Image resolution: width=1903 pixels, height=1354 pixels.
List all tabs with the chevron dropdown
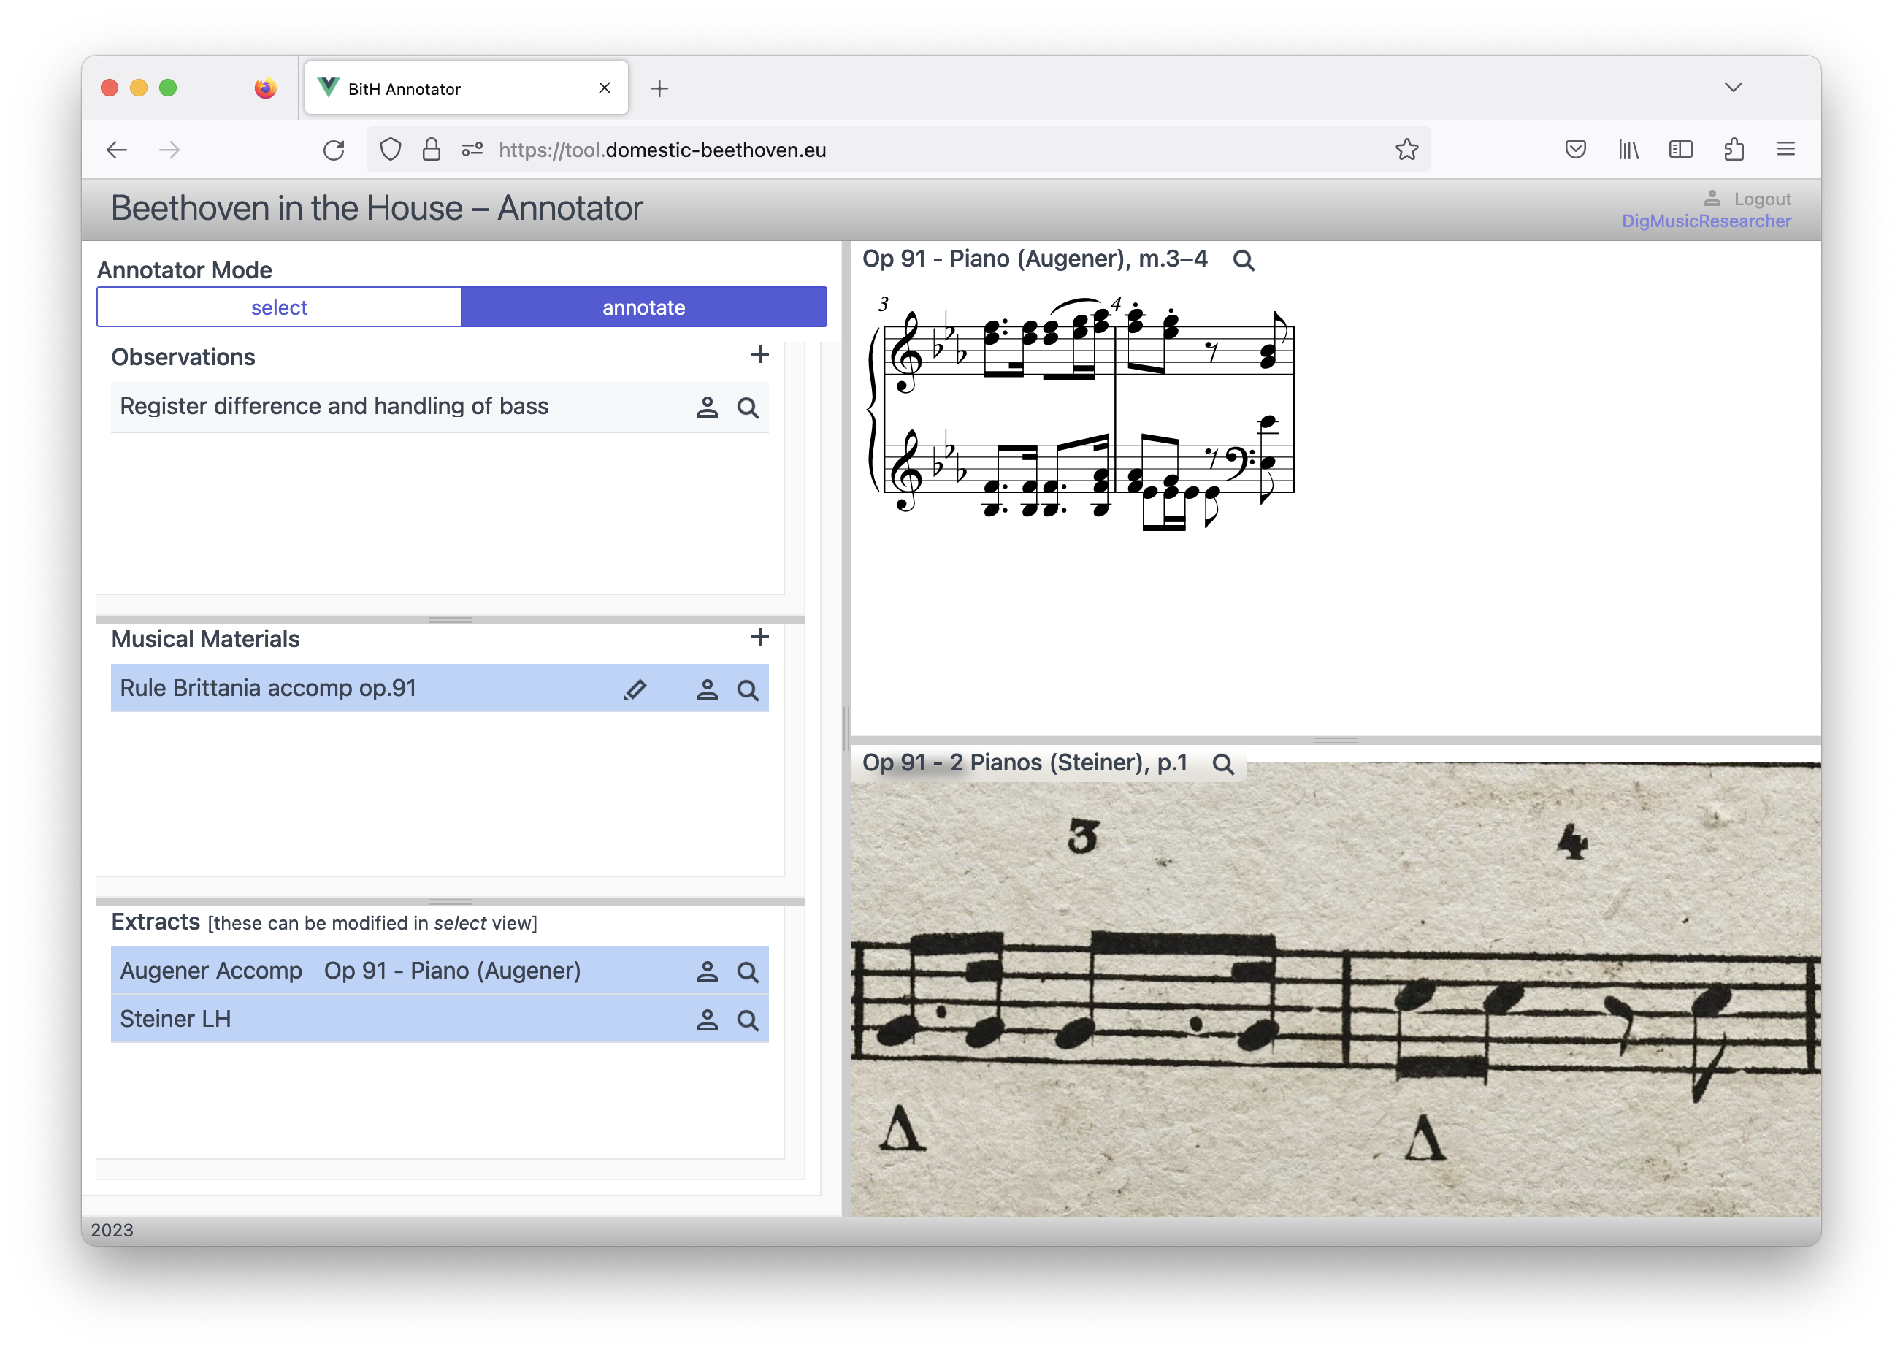click(1733, 88)
